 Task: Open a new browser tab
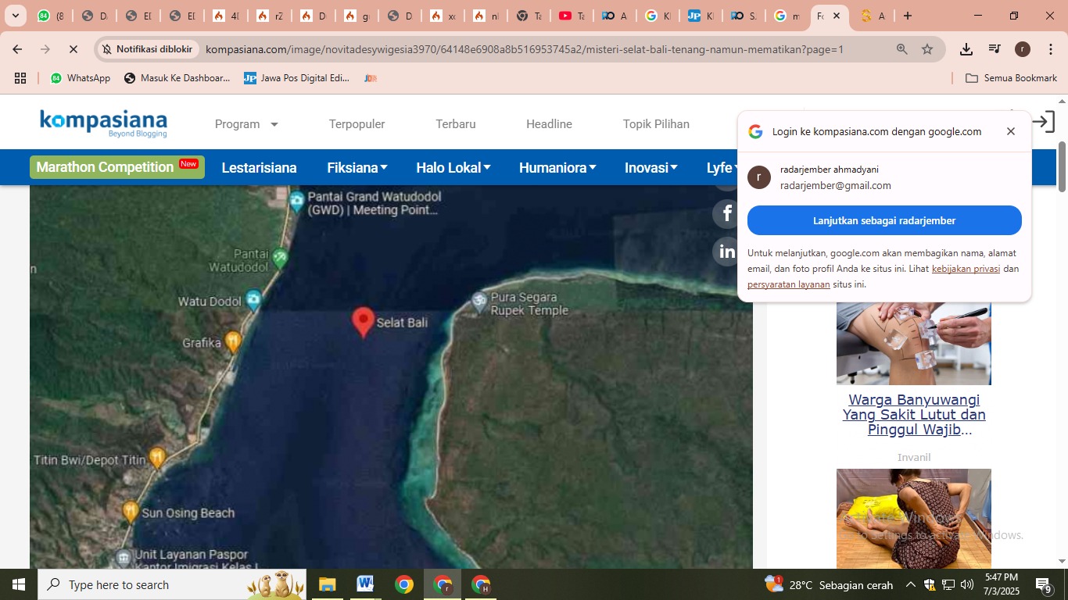907,16
